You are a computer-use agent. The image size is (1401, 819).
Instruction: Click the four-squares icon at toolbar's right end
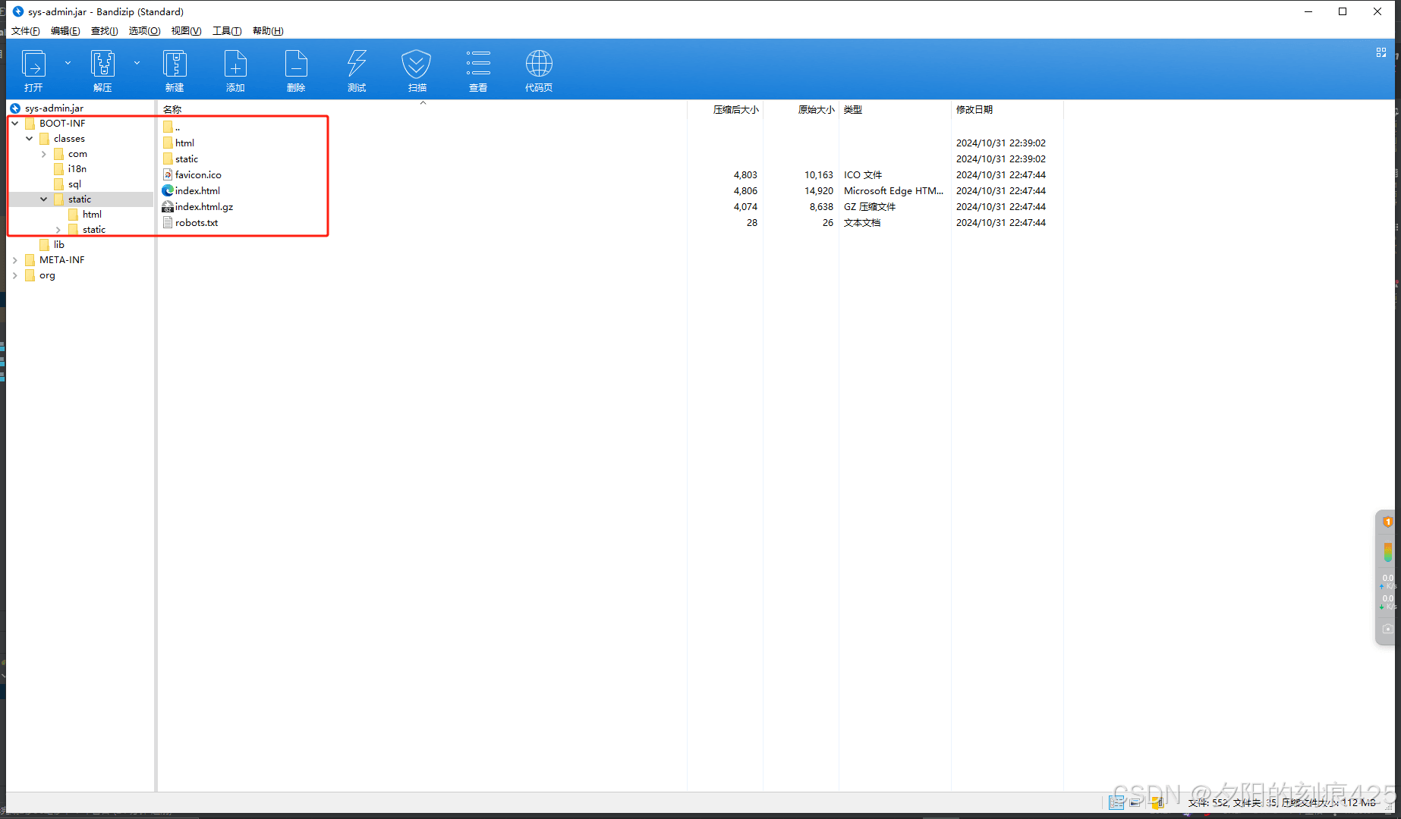1381,52
